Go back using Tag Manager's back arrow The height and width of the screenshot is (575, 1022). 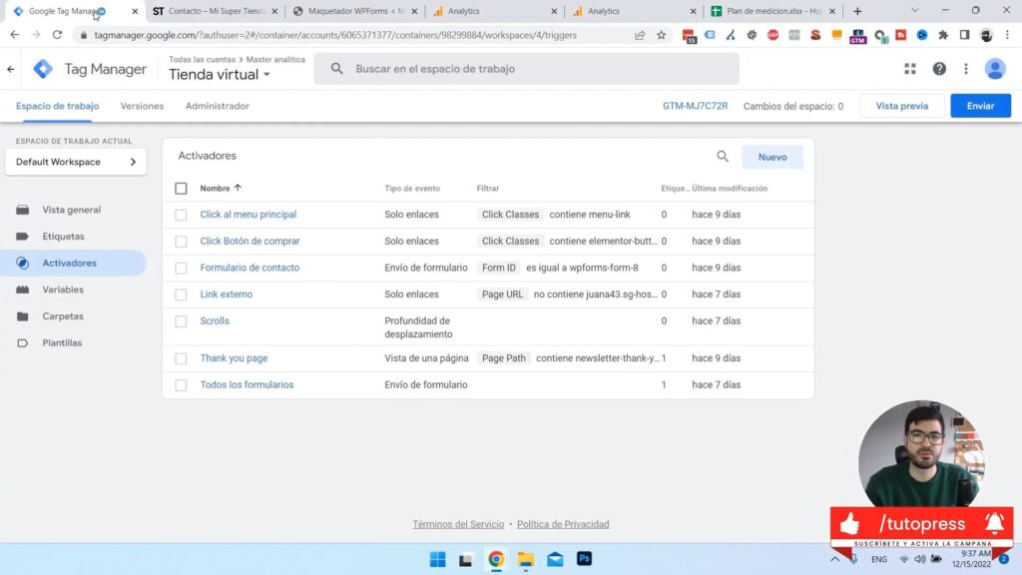[11, 69]
